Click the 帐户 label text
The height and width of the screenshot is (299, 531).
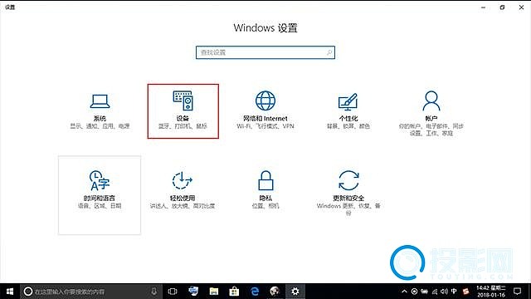431,118
